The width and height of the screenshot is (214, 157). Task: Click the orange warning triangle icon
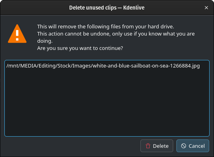pos(17,34)
